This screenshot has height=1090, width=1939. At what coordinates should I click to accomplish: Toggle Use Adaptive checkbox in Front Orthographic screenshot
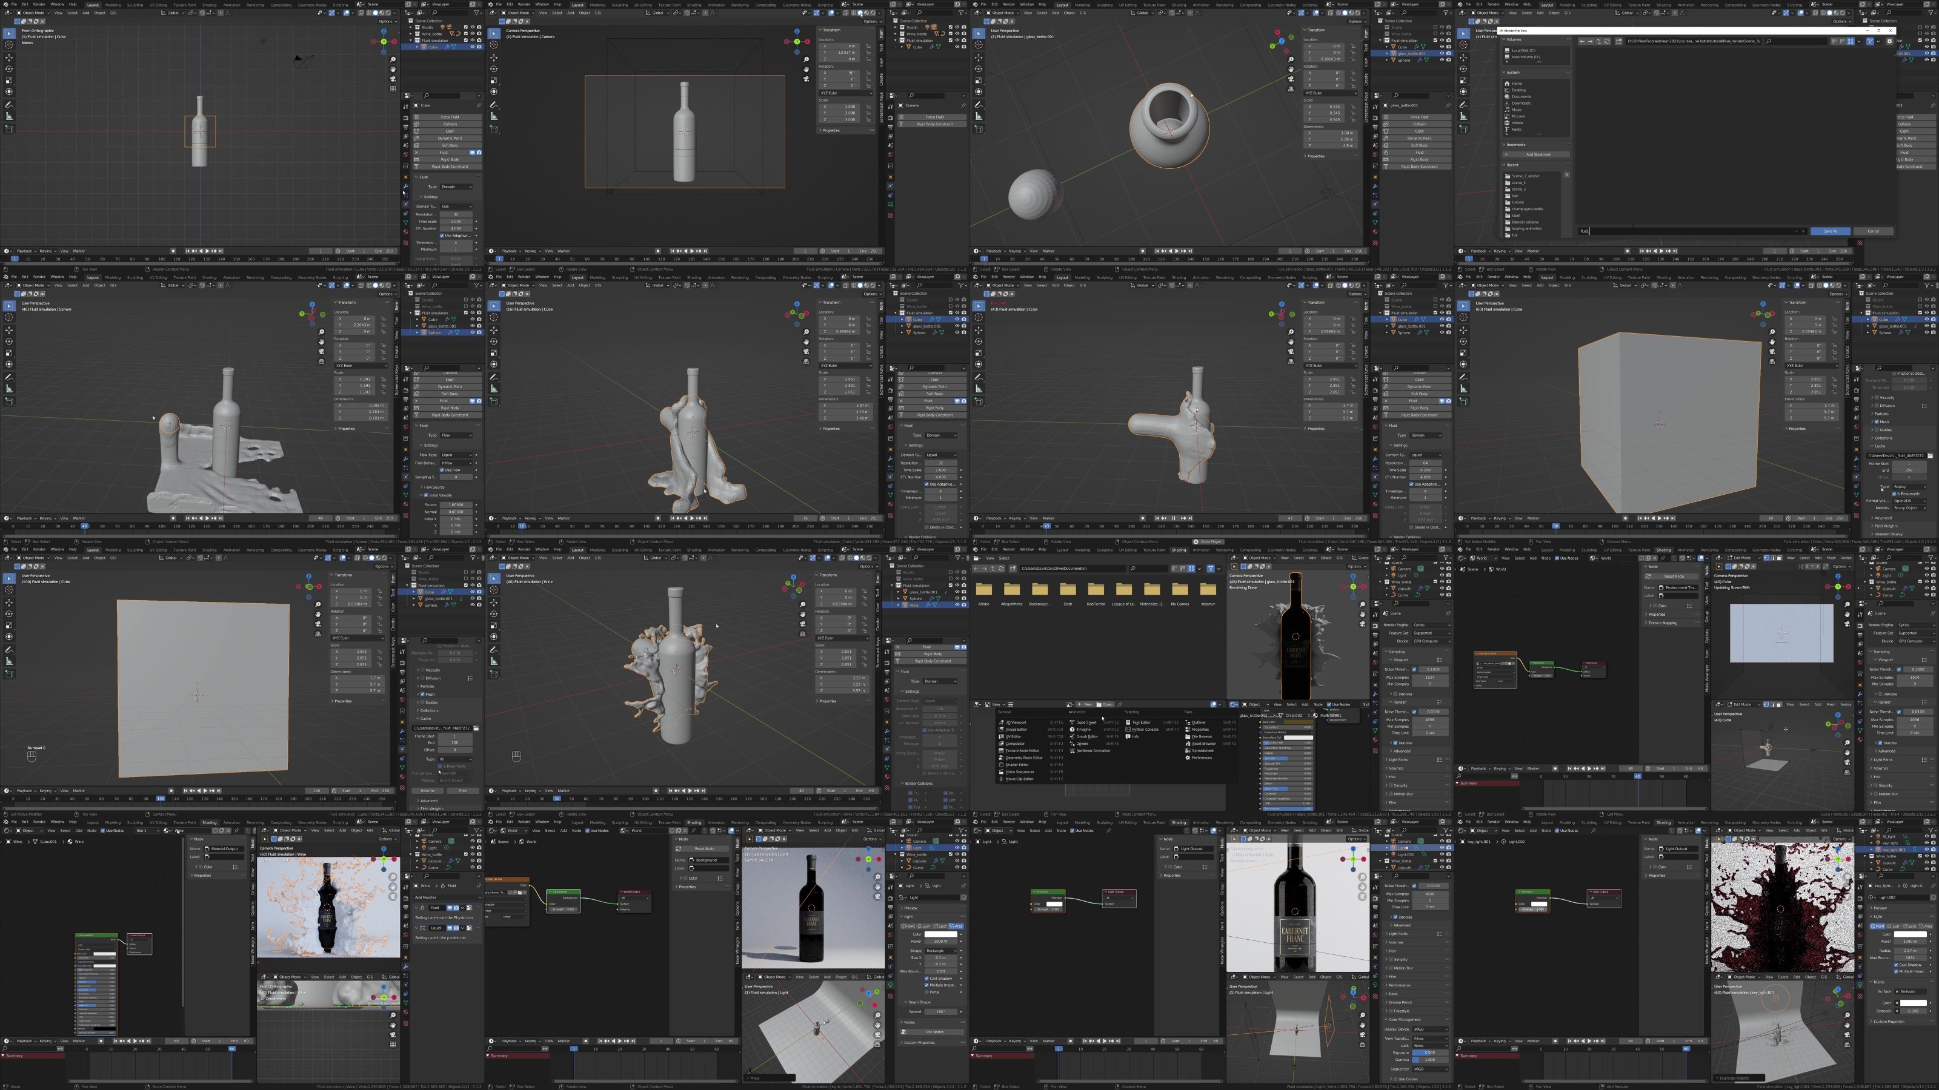coord(442,236)
